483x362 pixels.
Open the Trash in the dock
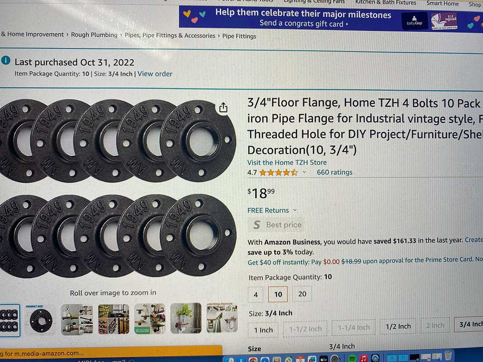pos(448,355)
